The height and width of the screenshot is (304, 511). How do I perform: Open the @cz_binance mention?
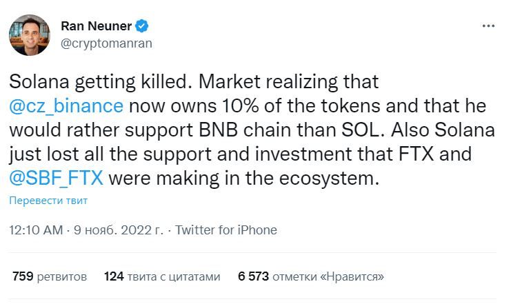coord(67,107)
